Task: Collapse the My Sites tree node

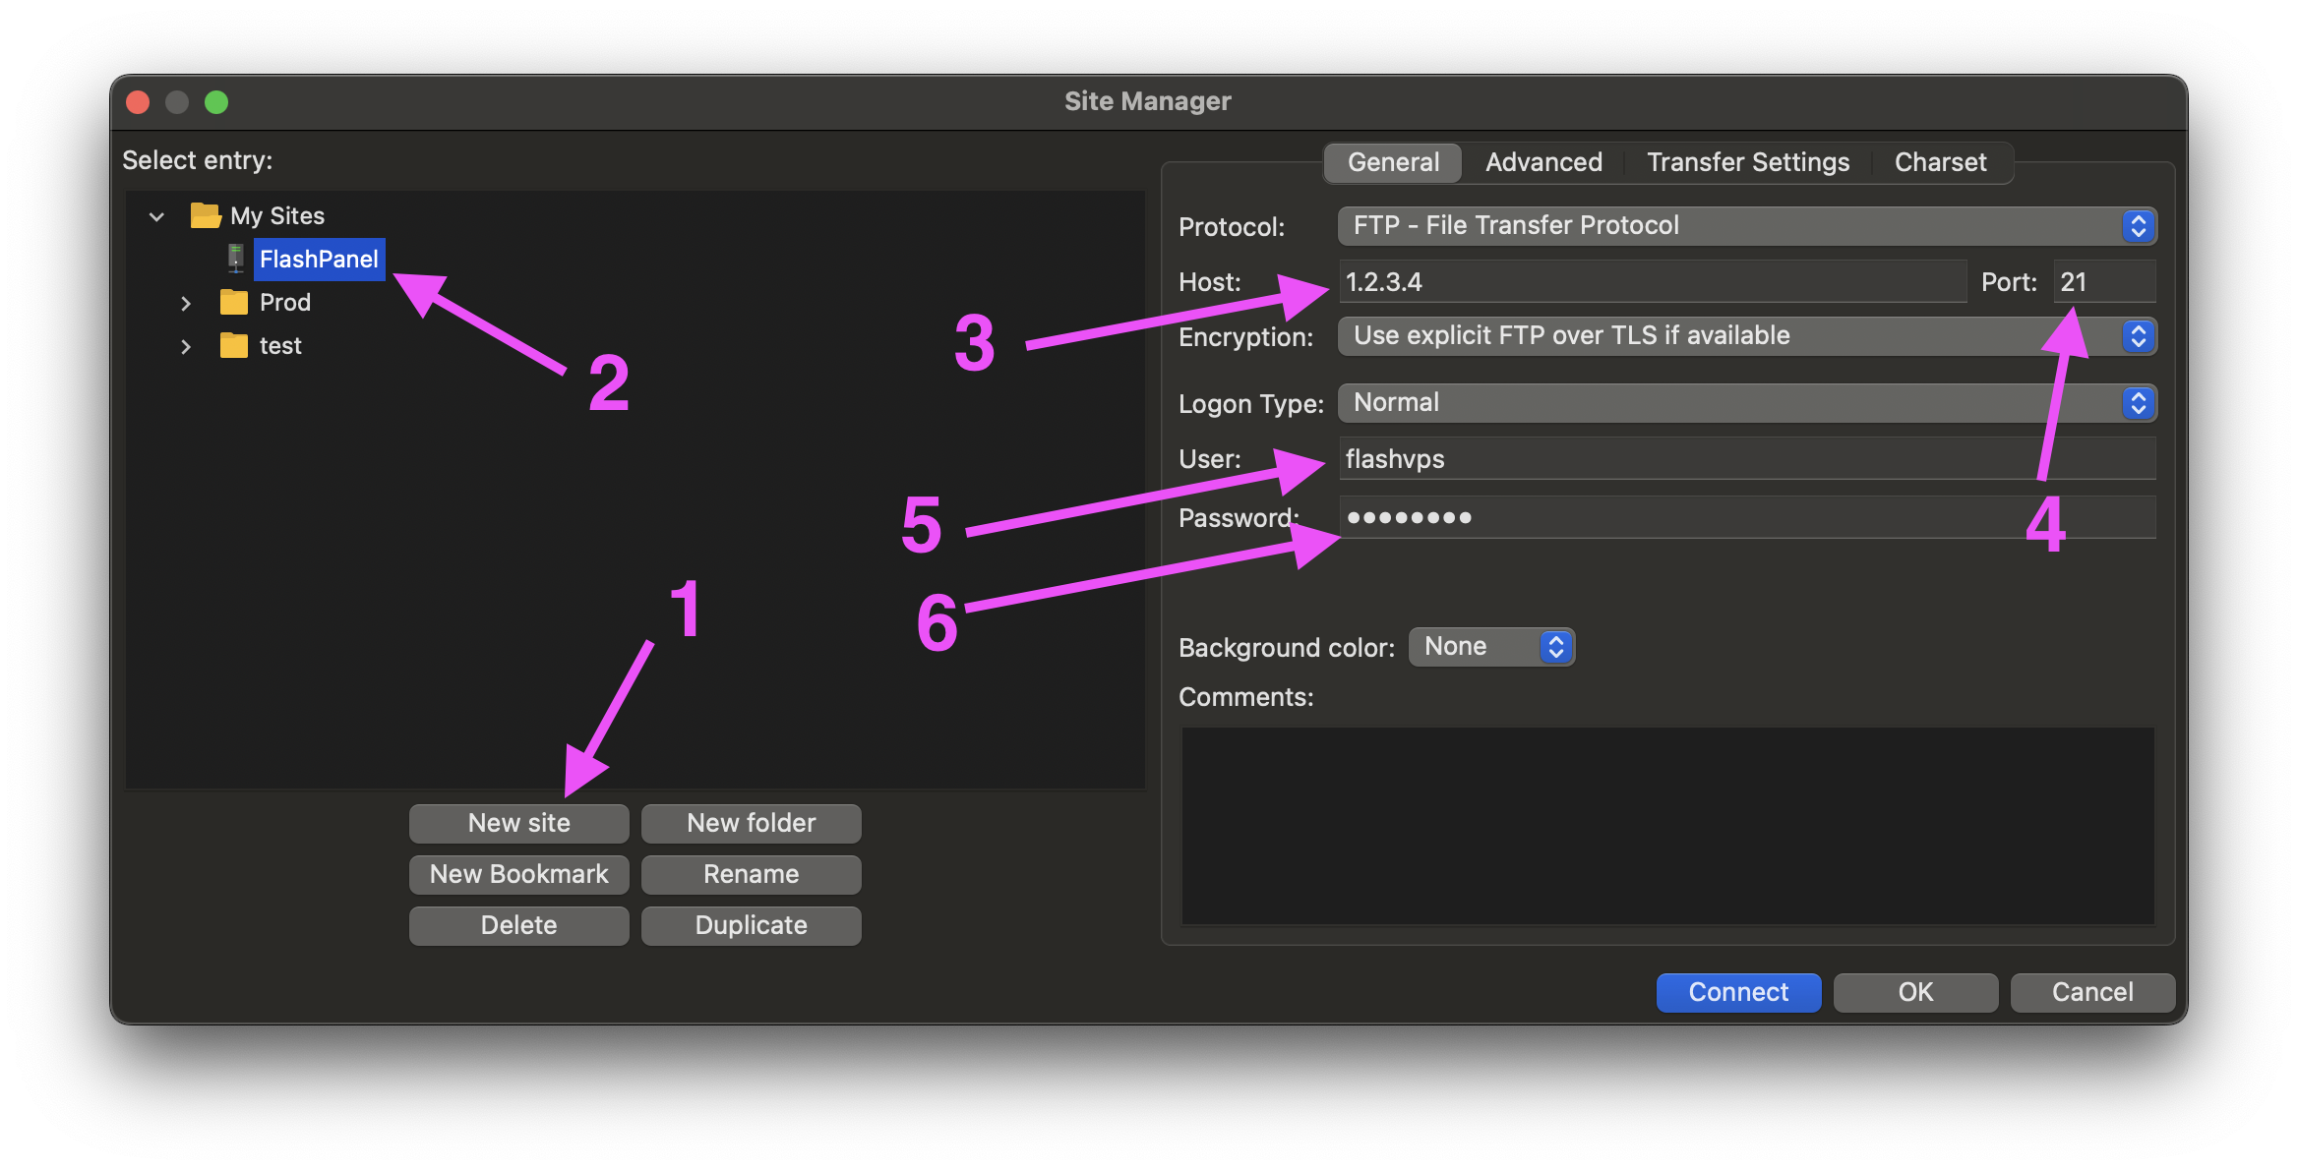Action: coord(156,216)
